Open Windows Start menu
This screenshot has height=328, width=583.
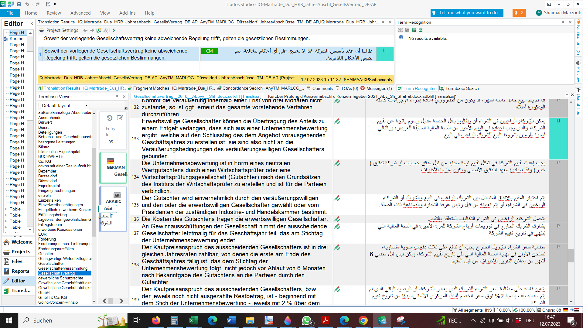click(9, 320)
